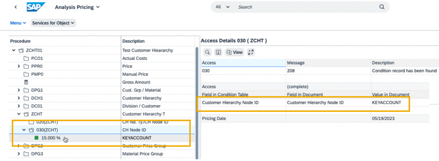Viewport: 439px width, 161px height.
Task: Click the search magnifier icon in search bar
Action: (382, 7)
